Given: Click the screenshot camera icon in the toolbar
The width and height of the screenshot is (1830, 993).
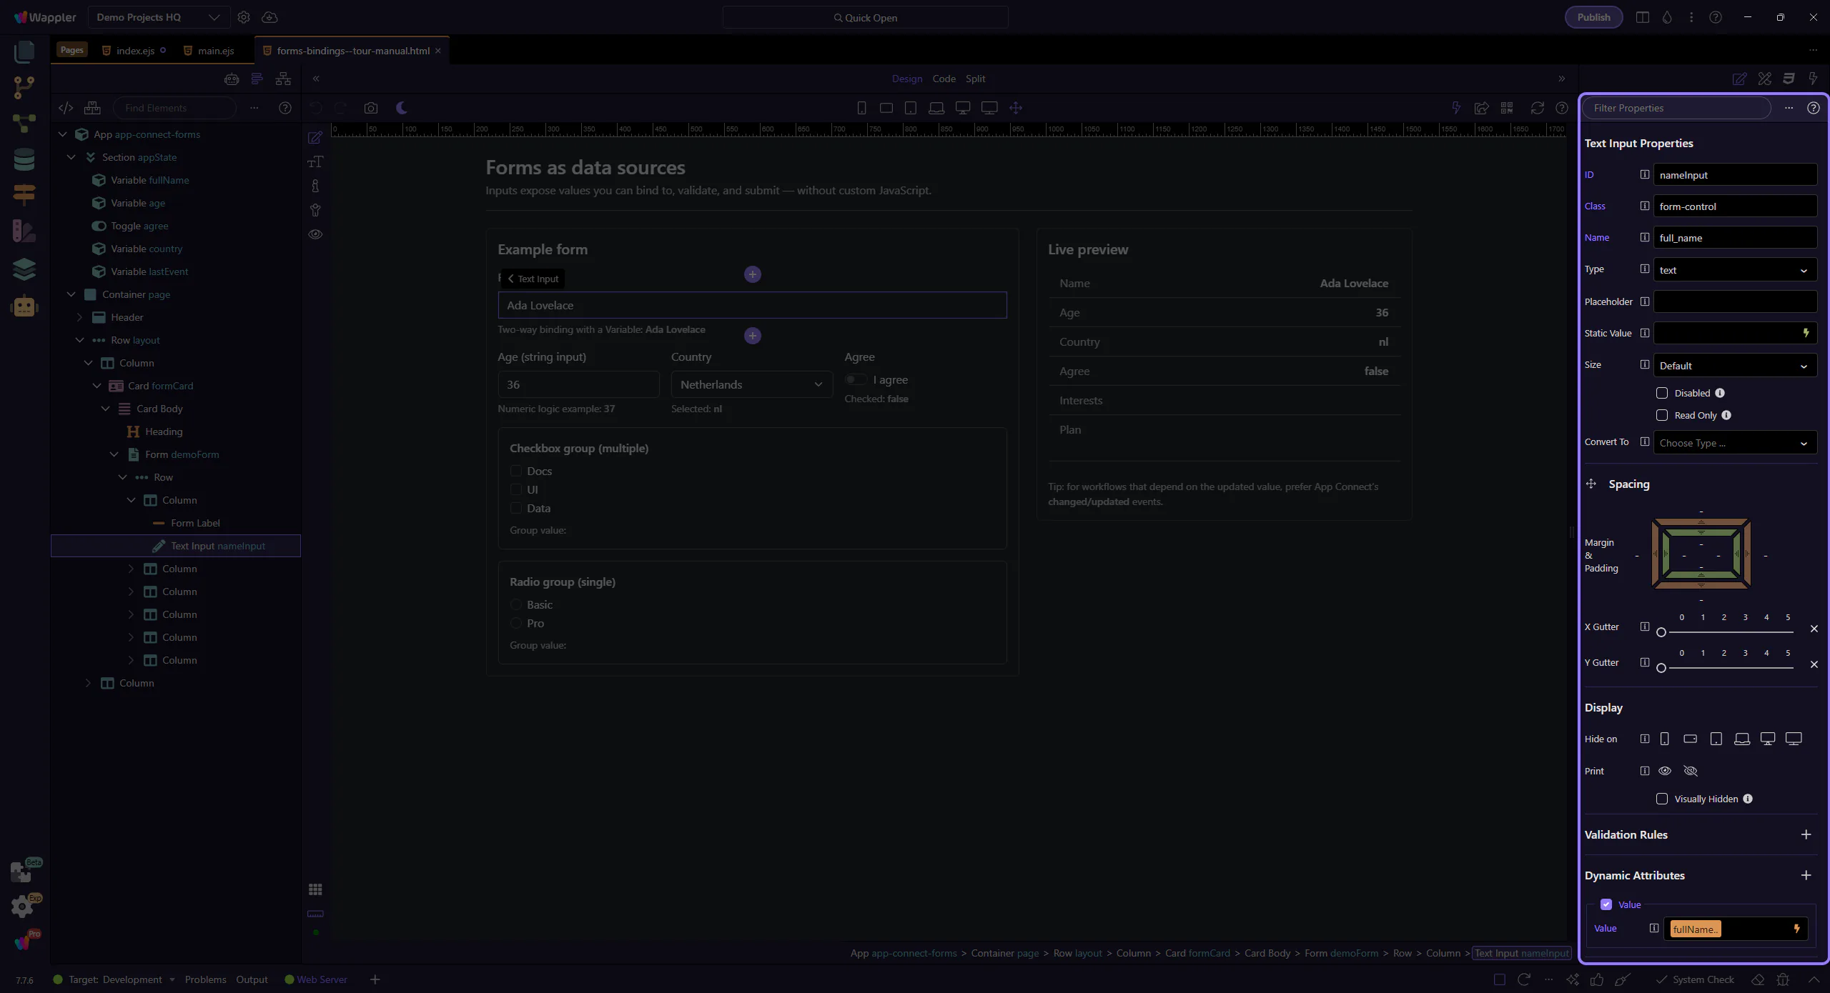Looking at the screenshot, I should 370,108.
